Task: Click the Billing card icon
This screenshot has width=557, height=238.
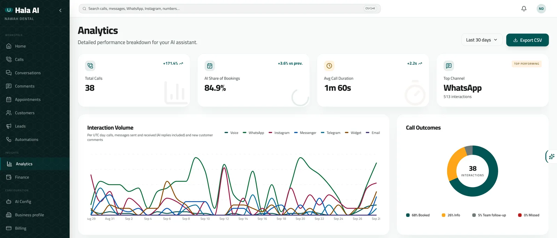Action: tap(9, 228)
